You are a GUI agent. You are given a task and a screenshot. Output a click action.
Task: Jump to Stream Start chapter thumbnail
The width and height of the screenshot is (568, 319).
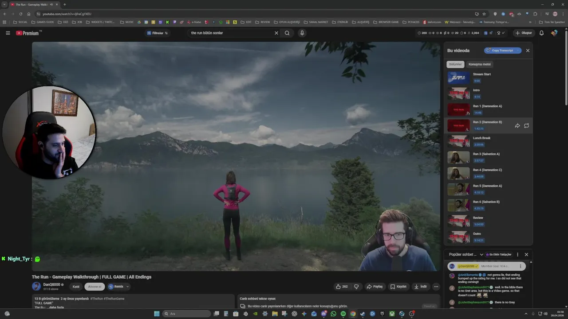coord(458,78)
